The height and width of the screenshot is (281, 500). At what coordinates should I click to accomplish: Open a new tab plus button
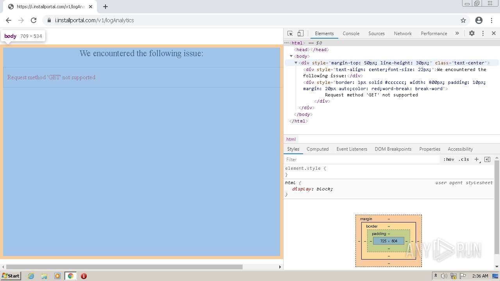105,7
